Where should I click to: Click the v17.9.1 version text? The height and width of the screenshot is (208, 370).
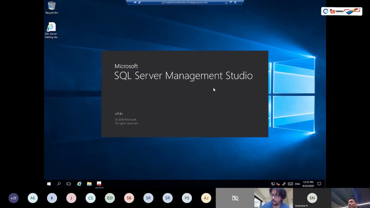click(x=119, y=114)
